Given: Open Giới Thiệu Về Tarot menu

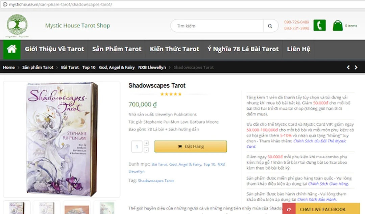Looking at the screenshot, I should 54,49.
